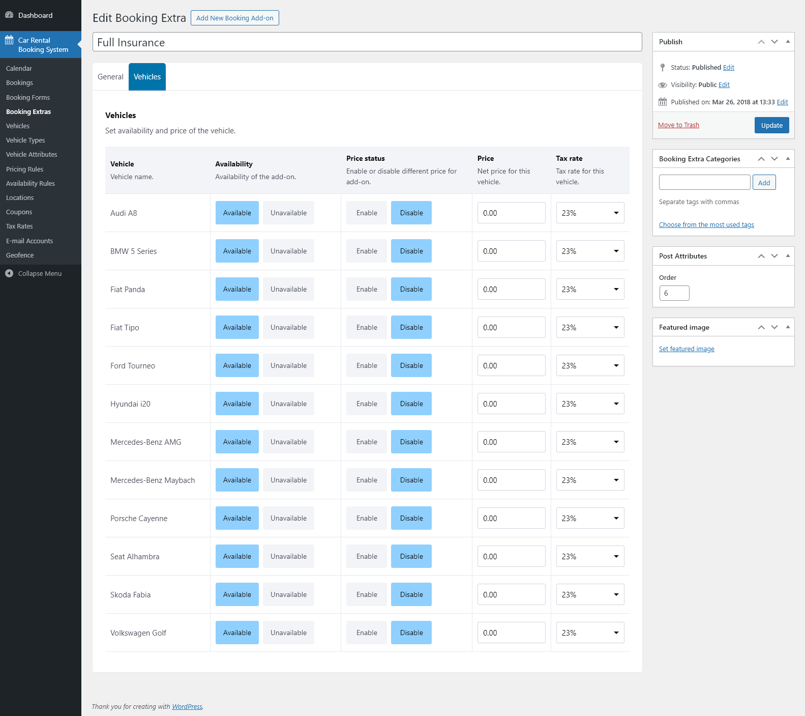Open the WordPress footer link

point(187,707)
